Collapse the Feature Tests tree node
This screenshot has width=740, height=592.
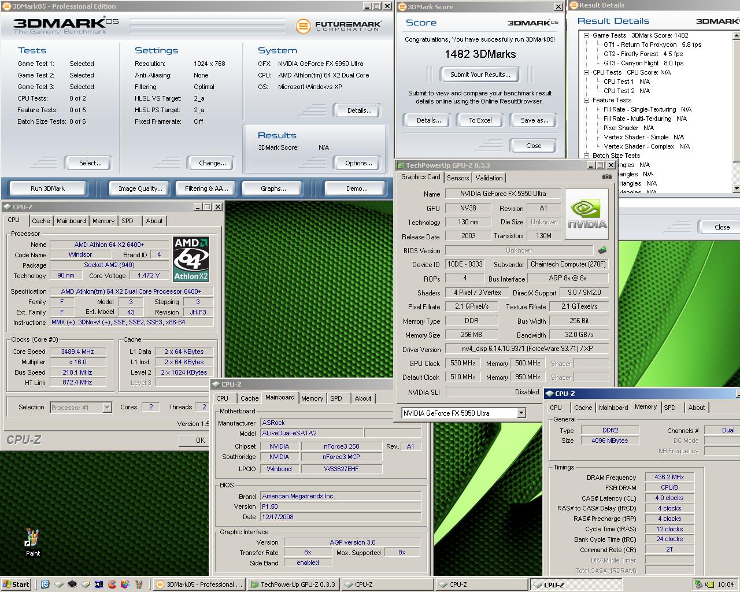pos(586,100)
